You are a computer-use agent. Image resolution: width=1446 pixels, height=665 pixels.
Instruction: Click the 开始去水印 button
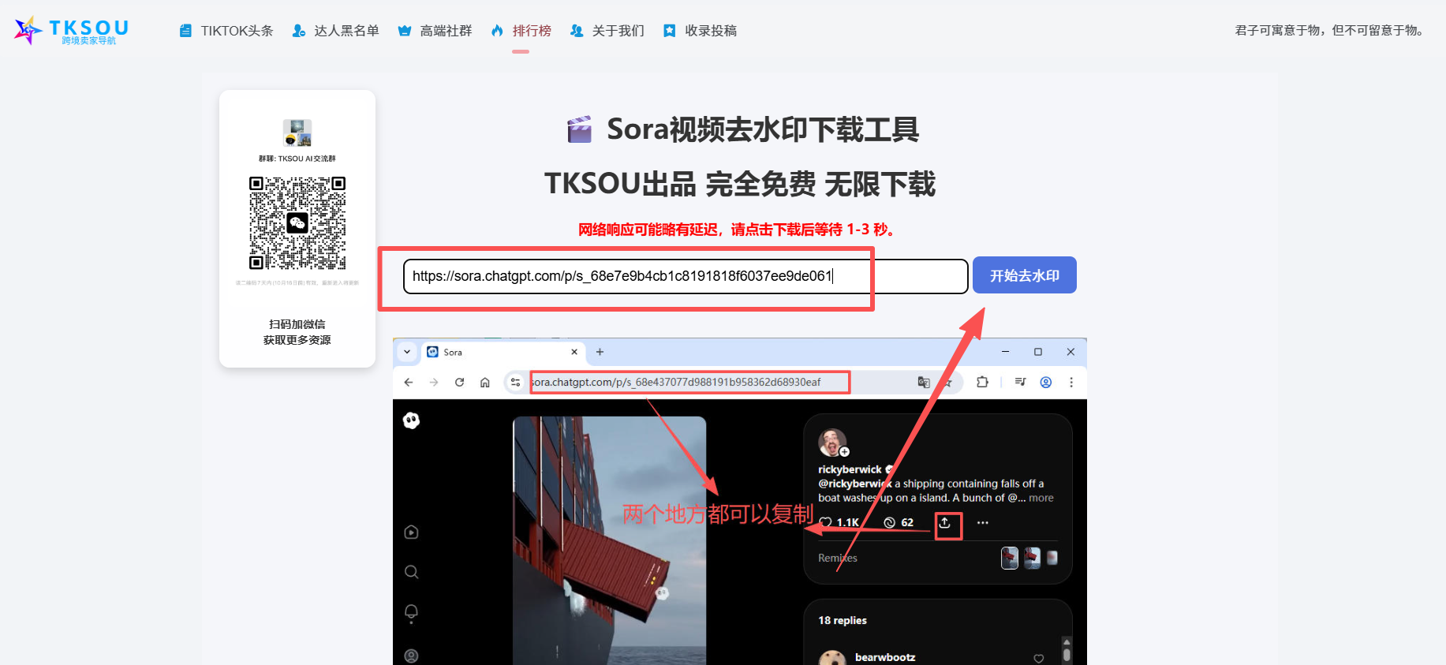(1024, 275)
